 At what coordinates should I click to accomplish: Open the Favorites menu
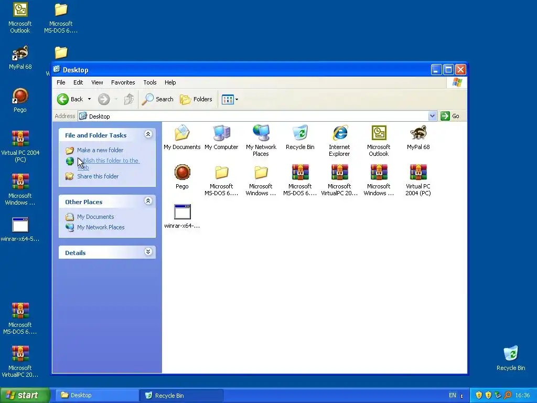tap(123, 82)
